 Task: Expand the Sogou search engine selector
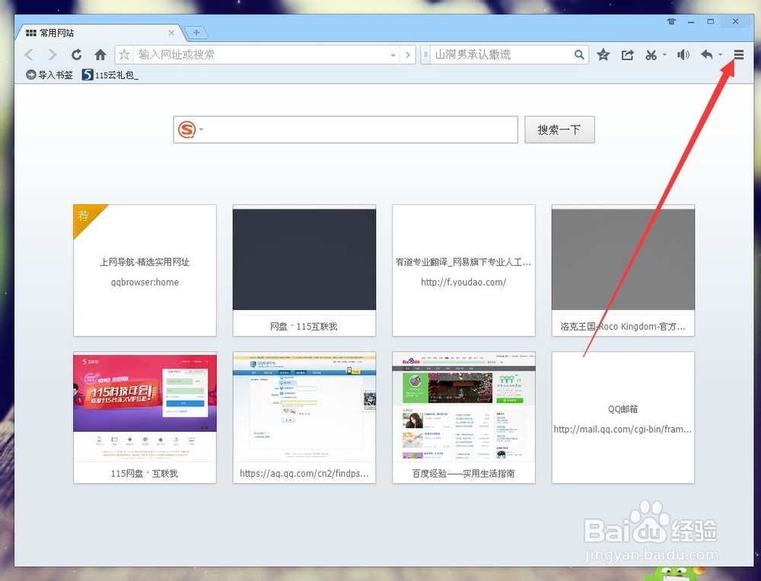[190, 129]
